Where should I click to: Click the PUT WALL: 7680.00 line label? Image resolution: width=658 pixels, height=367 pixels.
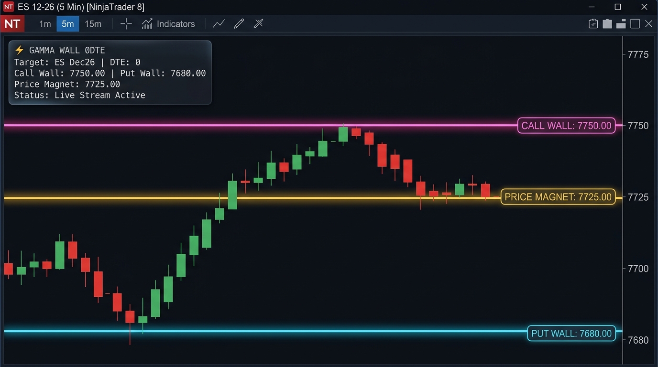pos(571,334)
